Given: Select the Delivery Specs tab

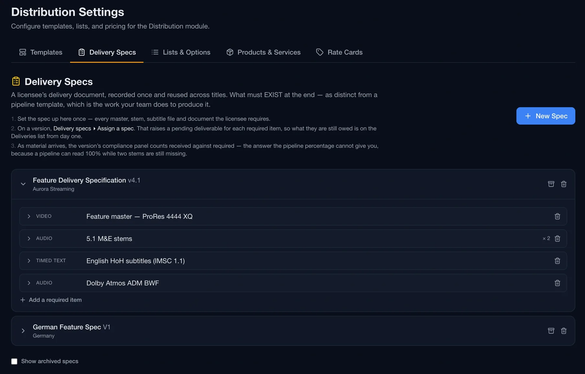Looking at the screenshot, I should pos(107,52).
